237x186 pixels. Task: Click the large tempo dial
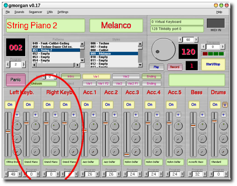pos(164,49)
